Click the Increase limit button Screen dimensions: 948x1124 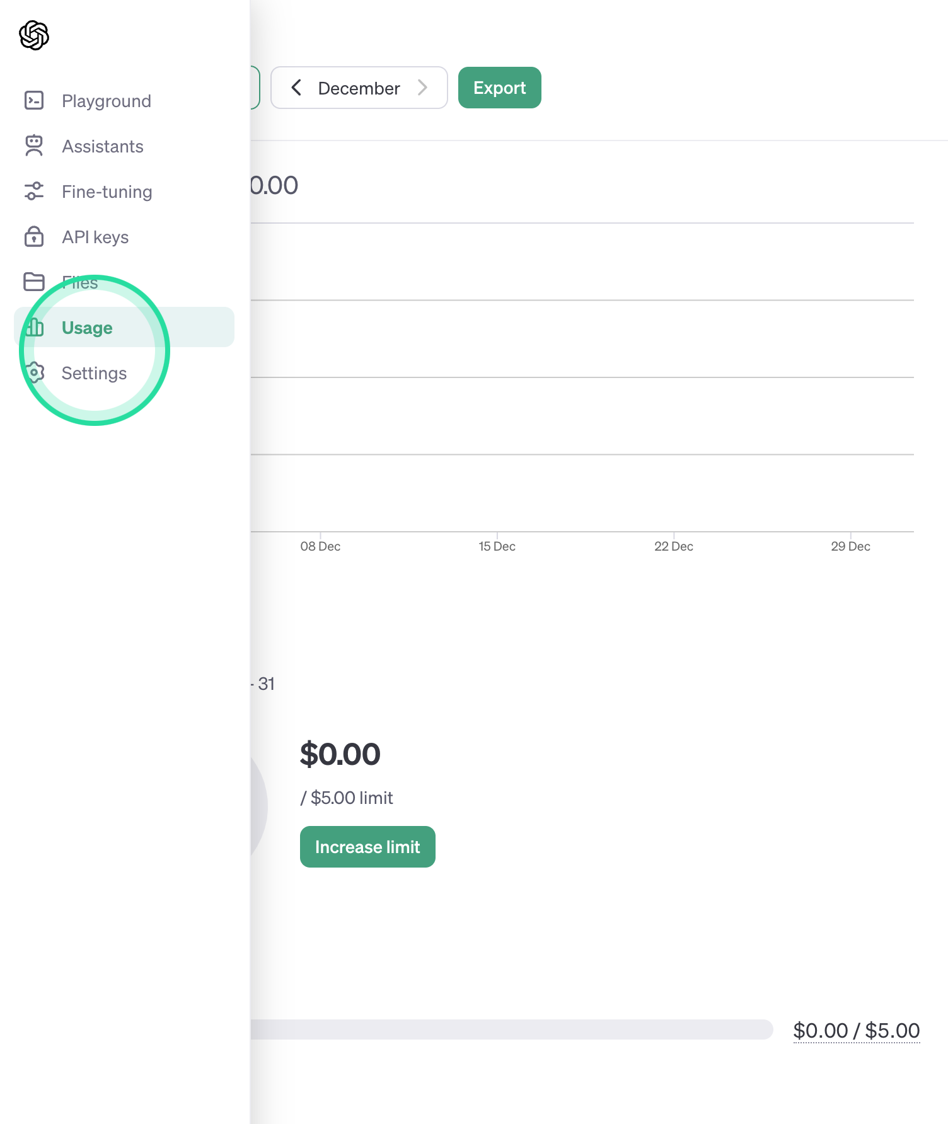367,847
